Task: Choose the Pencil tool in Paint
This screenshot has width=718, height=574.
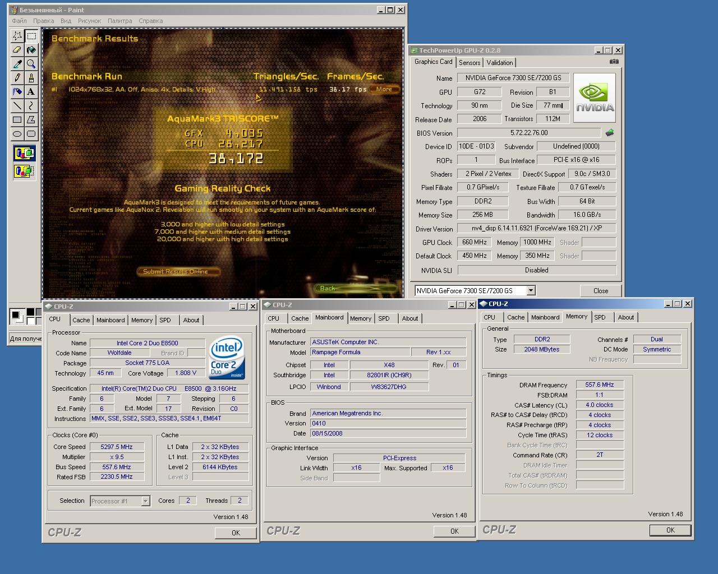Action: pos(17,78)
